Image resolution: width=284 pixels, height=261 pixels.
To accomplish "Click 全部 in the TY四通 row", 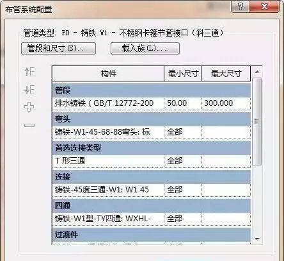I will (x=182, y=219).
